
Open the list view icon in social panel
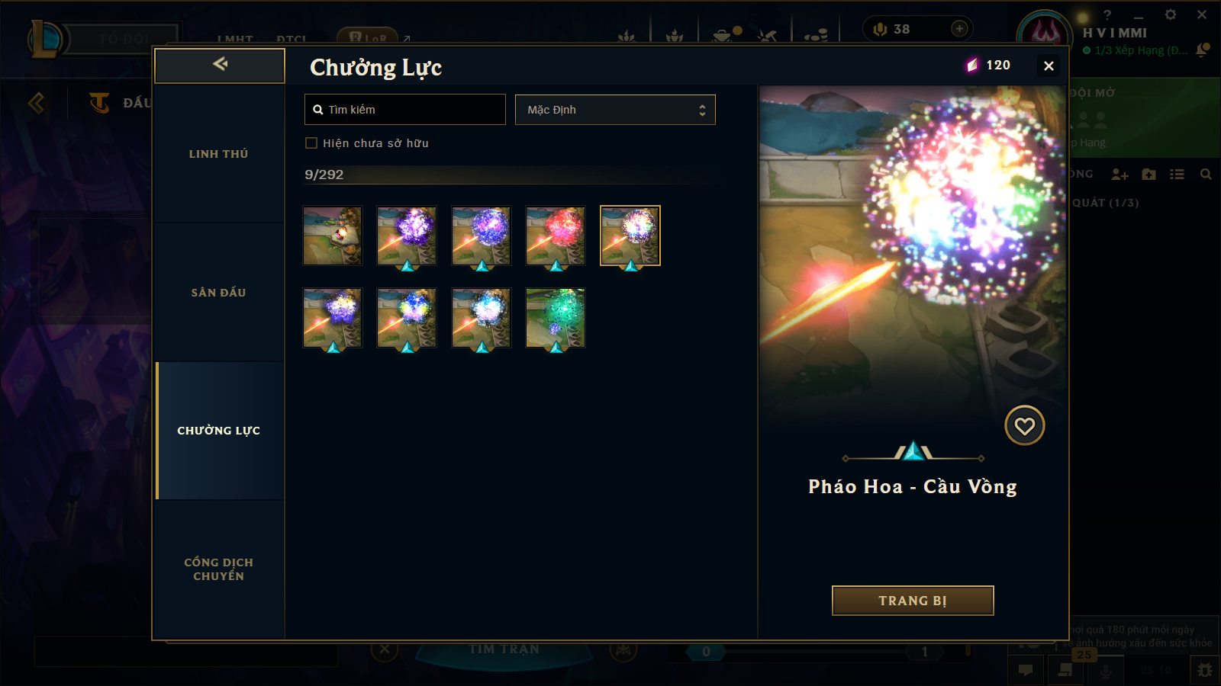(x=1177, y=175)
